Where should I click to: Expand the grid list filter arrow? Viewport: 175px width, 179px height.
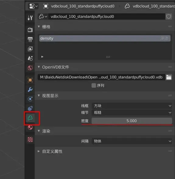coord(42,57)
